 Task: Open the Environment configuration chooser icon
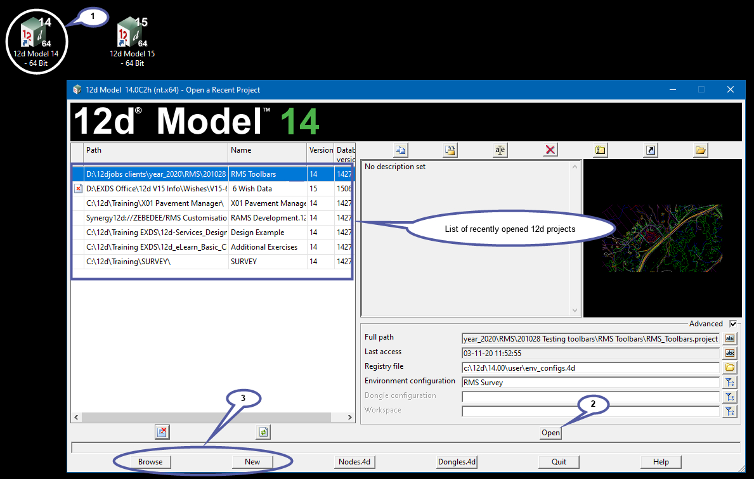coord(729,383)
